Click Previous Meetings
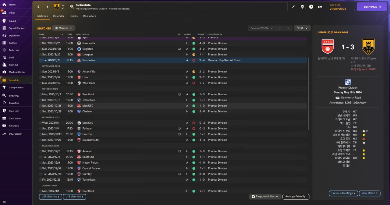 (x=343, y=193)
